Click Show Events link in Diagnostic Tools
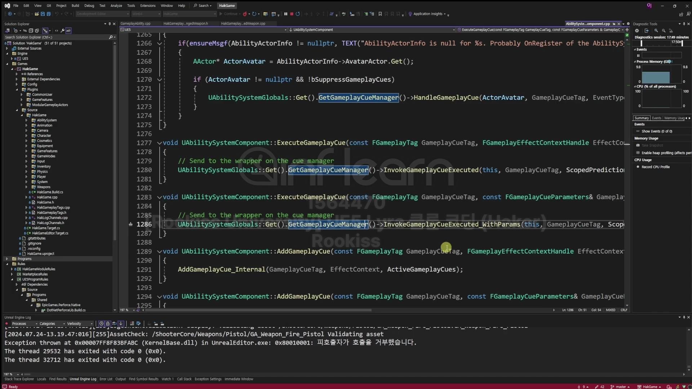 pos(656,131)
